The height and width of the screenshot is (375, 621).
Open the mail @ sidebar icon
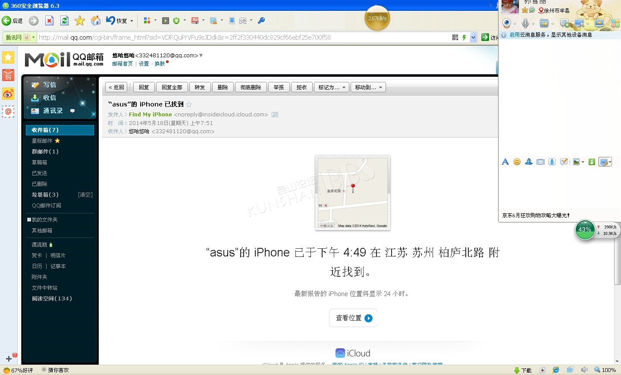click(8, 112)
